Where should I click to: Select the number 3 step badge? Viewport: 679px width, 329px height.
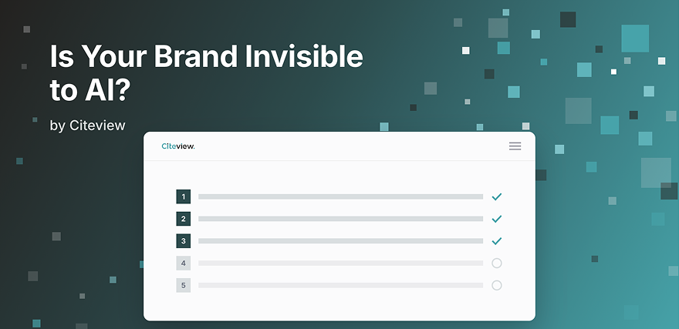click(x=183, y=241)
